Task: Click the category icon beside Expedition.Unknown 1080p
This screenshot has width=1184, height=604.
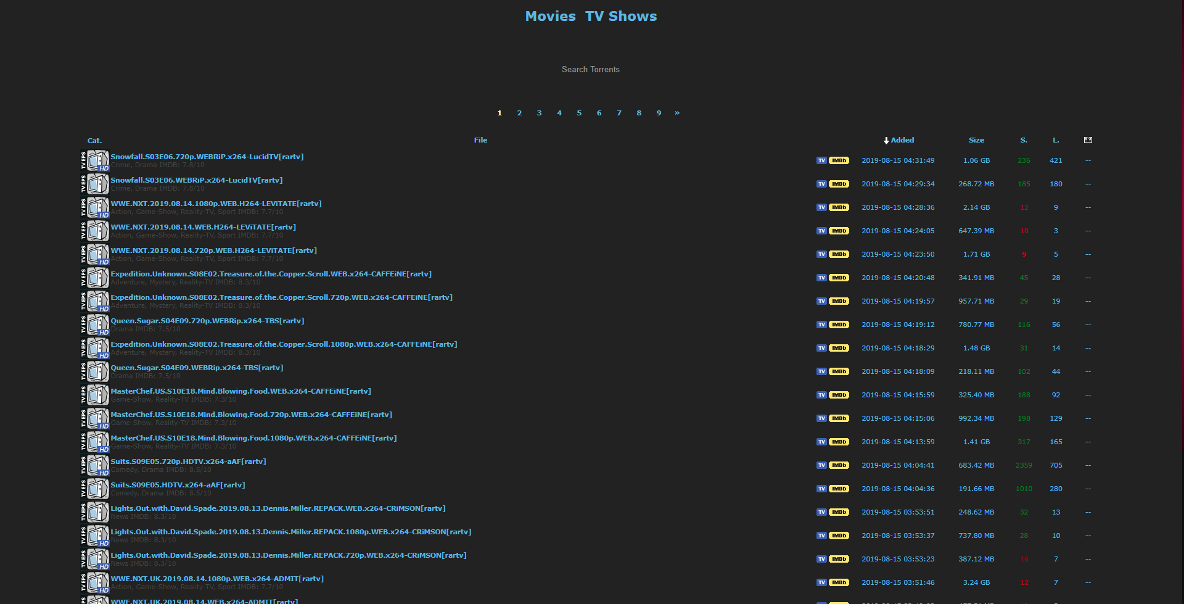Action: tap(95, 348)
